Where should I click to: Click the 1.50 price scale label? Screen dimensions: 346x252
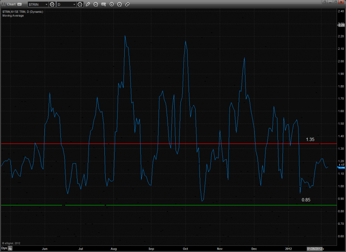coord(341,124)
